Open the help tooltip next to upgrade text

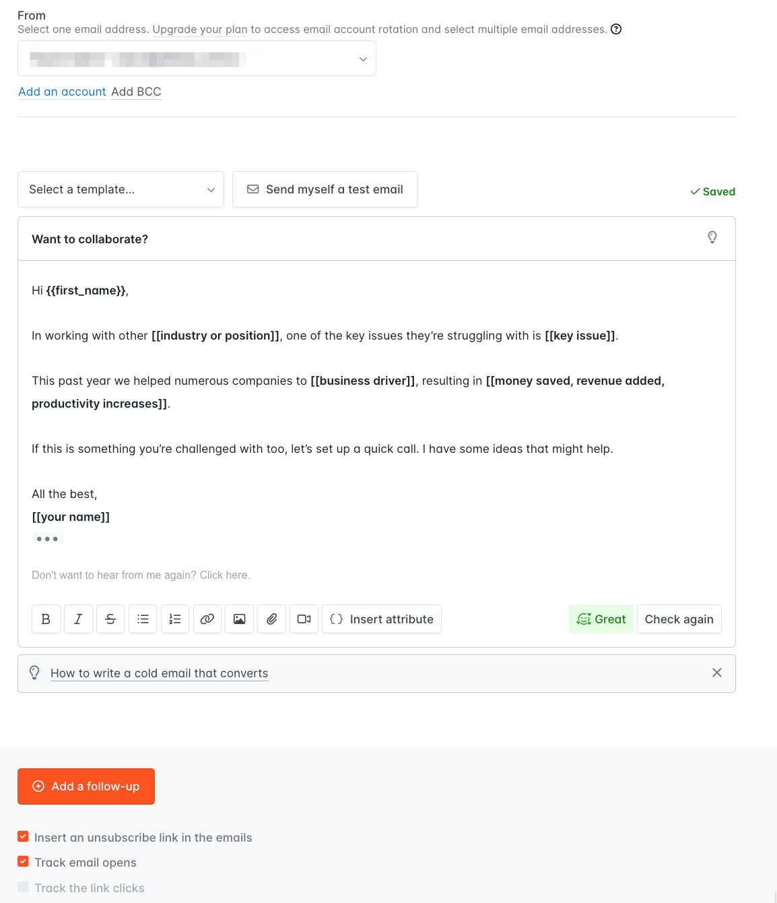[x=617, y=29]
